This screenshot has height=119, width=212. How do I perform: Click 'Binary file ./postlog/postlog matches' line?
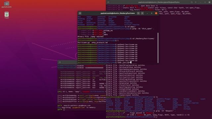(x=125, y=87)
